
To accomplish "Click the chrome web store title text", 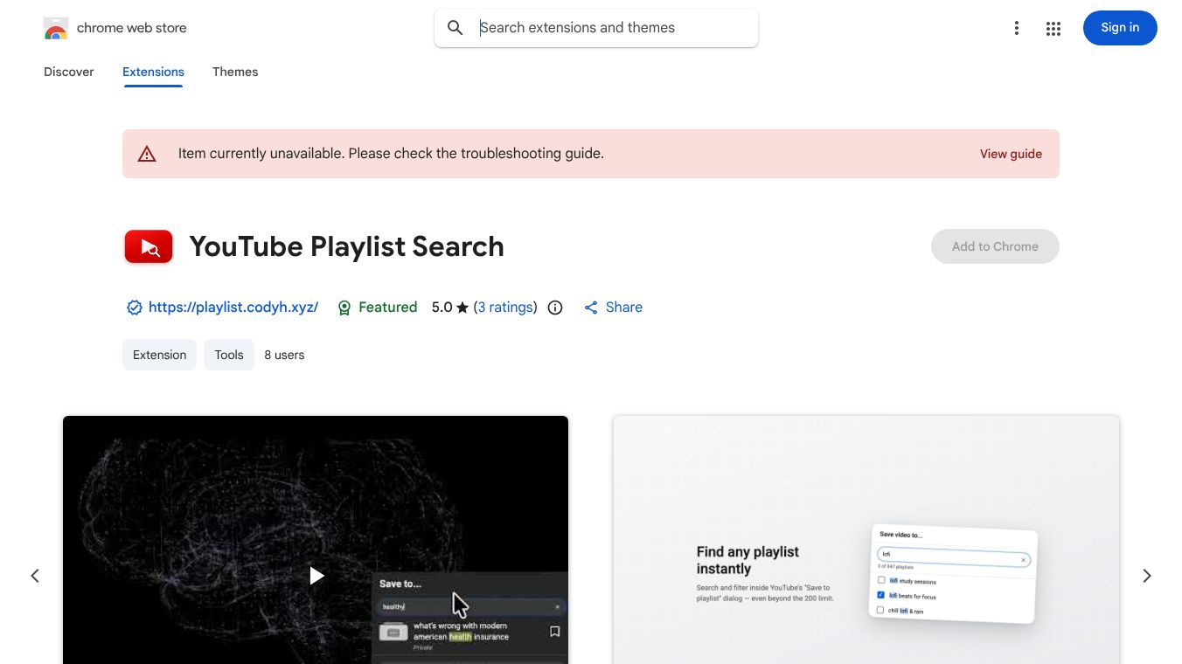I will (132, 28).
